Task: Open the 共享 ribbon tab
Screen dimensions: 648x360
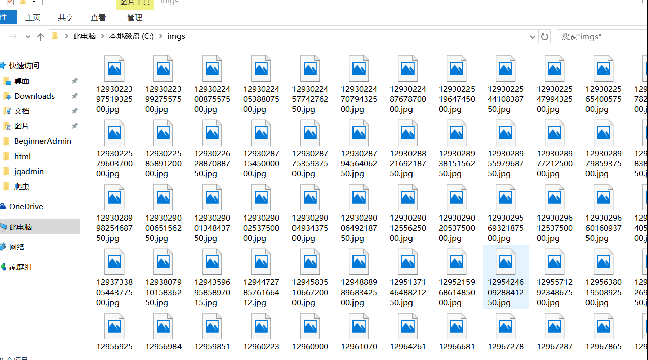Action: pos(66,17)
